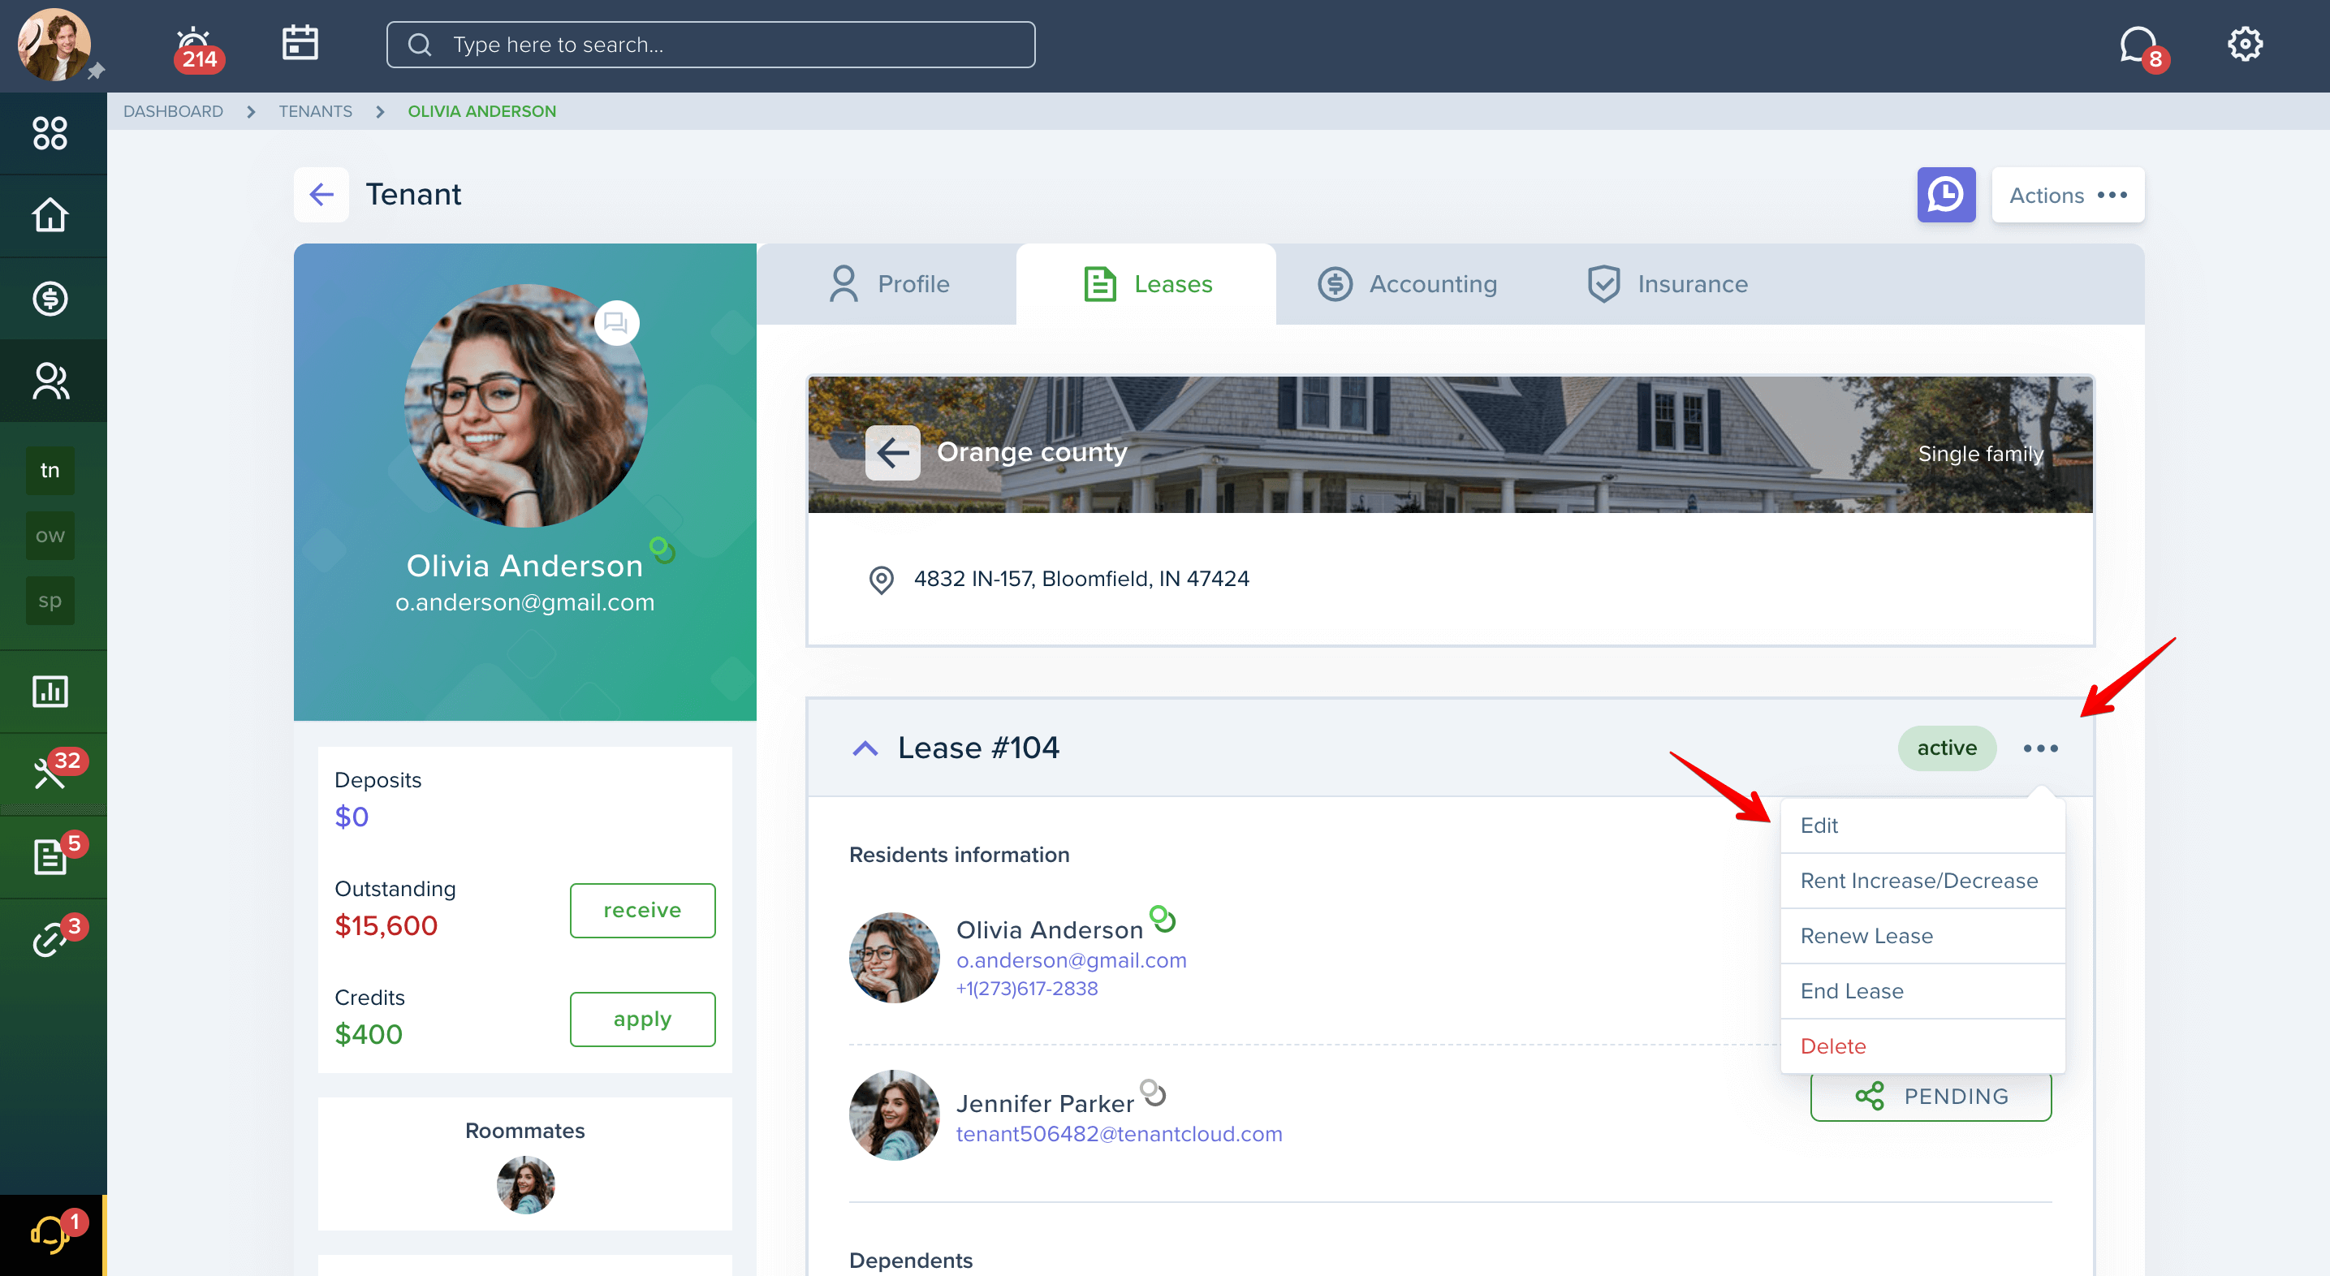Select the 'ow' owners shortcut in sidebar
2330x1276 pixels.
50,536
